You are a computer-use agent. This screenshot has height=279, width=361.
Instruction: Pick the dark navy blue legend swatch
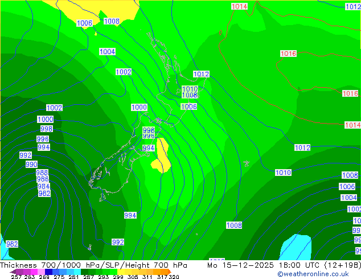tap(48, 272)
